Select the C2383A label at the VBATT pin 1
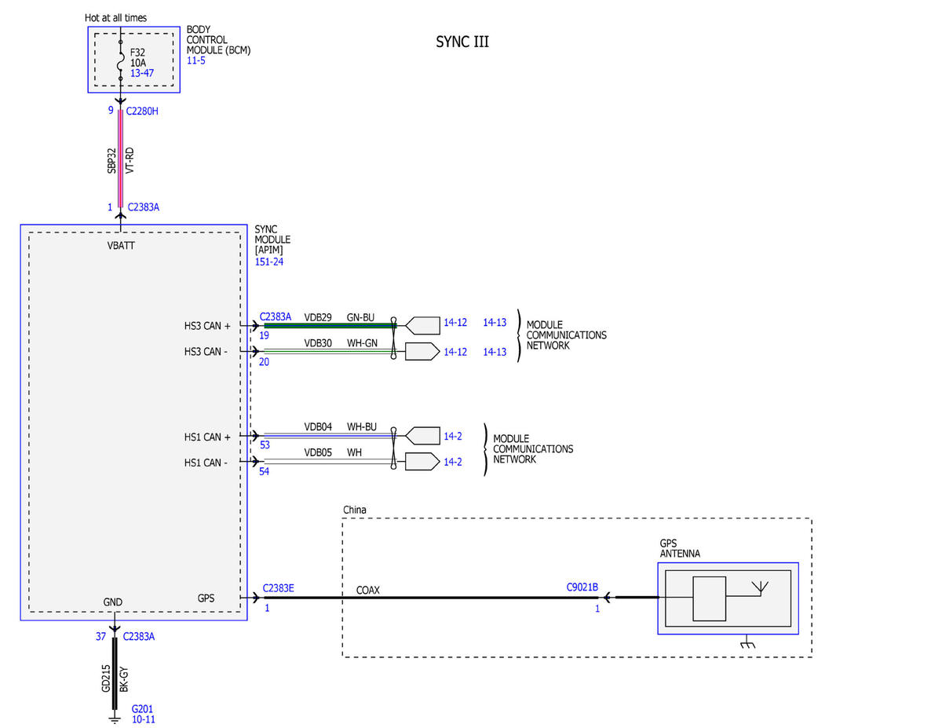Screen dimensions: 942x728 [144, 207]
